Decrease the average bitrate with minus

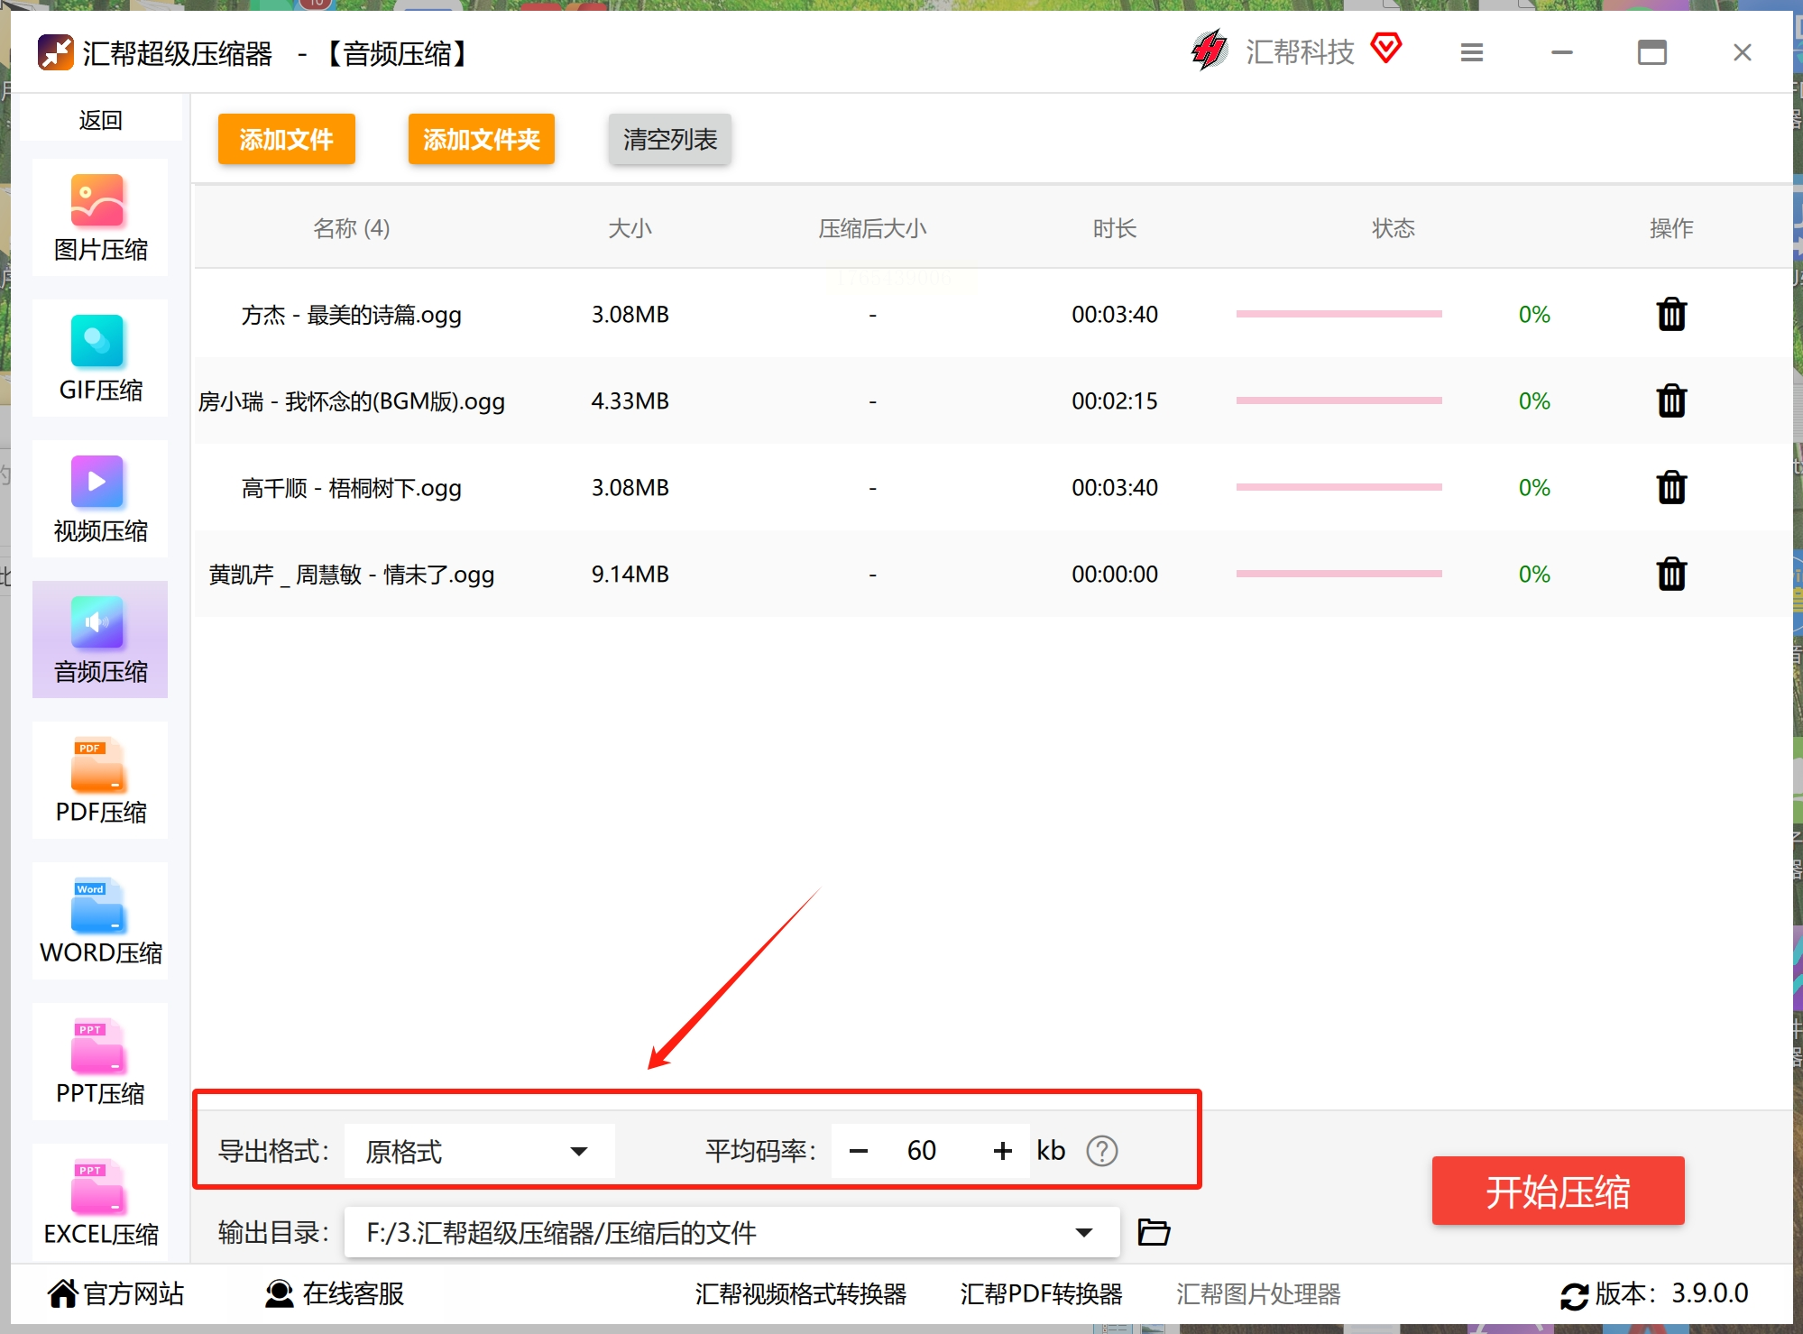tap(859, 1151)
